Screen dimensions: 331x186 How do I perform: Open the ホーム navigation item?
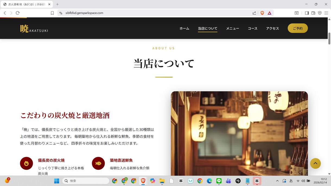point(184,28)
